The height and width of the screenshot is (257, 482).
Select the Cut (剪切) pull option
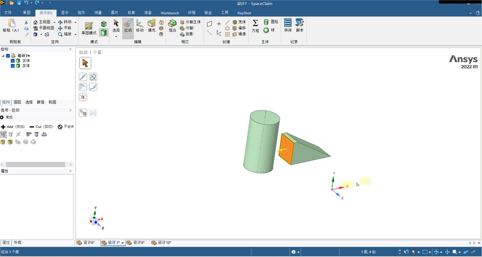coord(41,127)
